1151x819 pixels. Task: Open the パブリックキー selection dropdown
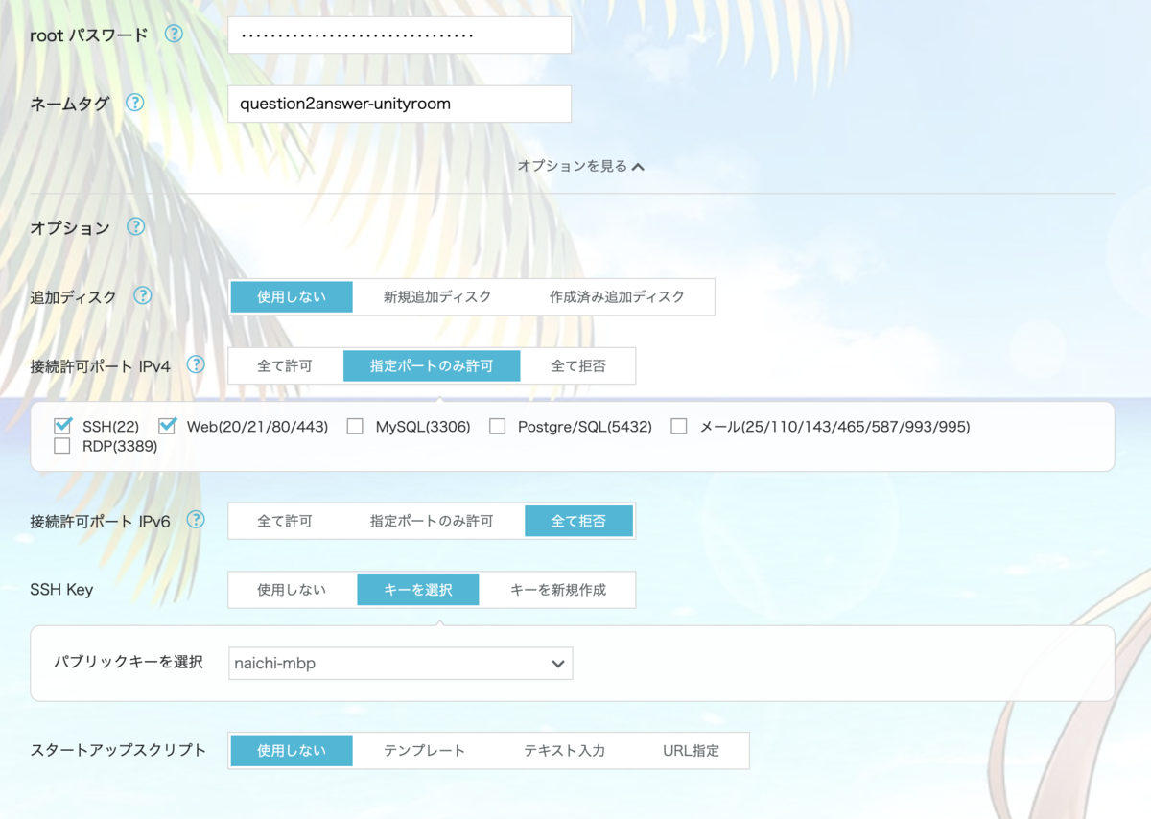[x=400, y=663]
